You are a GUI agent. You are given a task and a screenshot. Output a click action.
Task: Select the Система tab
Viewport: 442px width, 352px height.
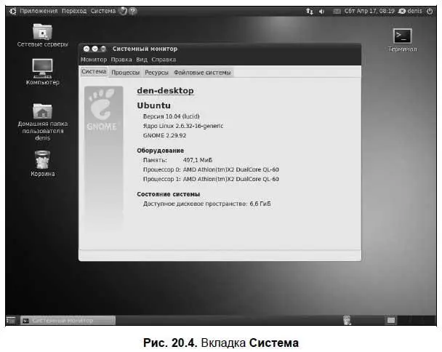coord(94,72)
